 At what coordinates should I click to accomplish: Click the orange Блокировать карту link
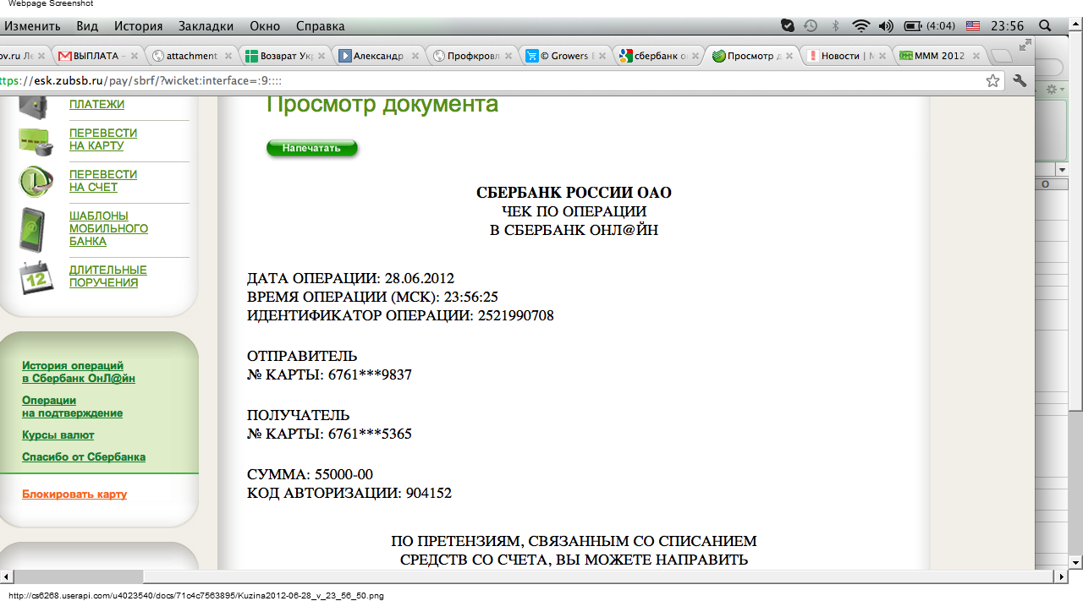[x=74, y=494]
